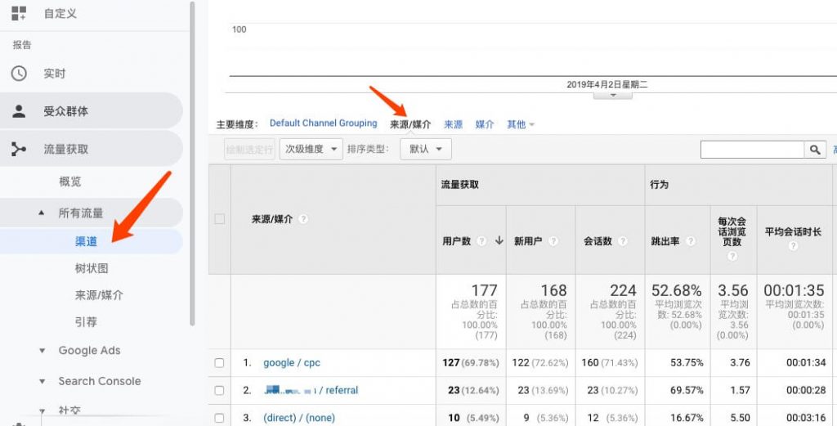Click the 流量获取 acquisition icon
837x426 pixels.
click(x=19, y=149)
